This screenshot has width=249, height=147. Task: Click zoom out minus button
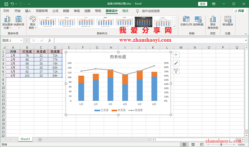point(208,144)
